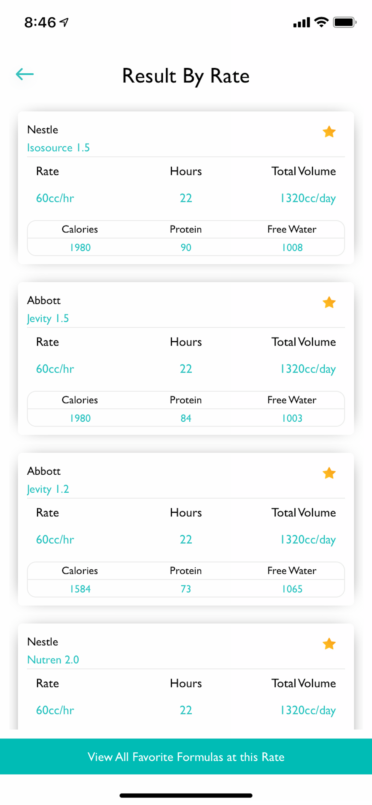The height and width of the screenshot is (805, 372).
Task: Open the Nutren 2.0 formula name
Action: [53, 660]
